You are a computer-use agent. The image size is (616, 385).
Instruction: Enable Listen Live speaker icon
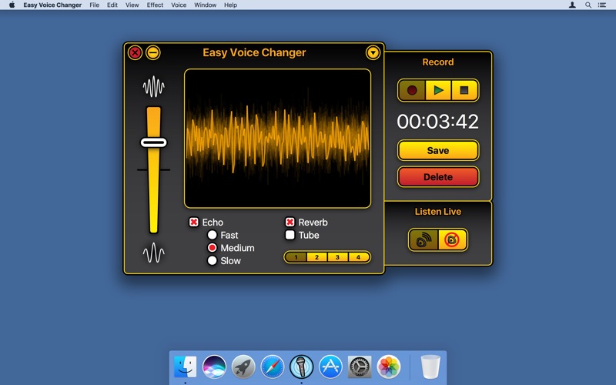[x=423, y=239]
